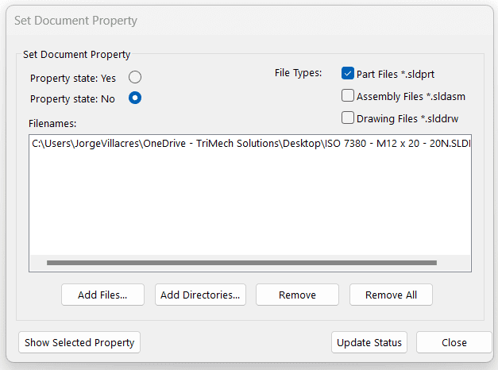Uncheck the Part Files *.sldprt checkbox

pos(348,74)
